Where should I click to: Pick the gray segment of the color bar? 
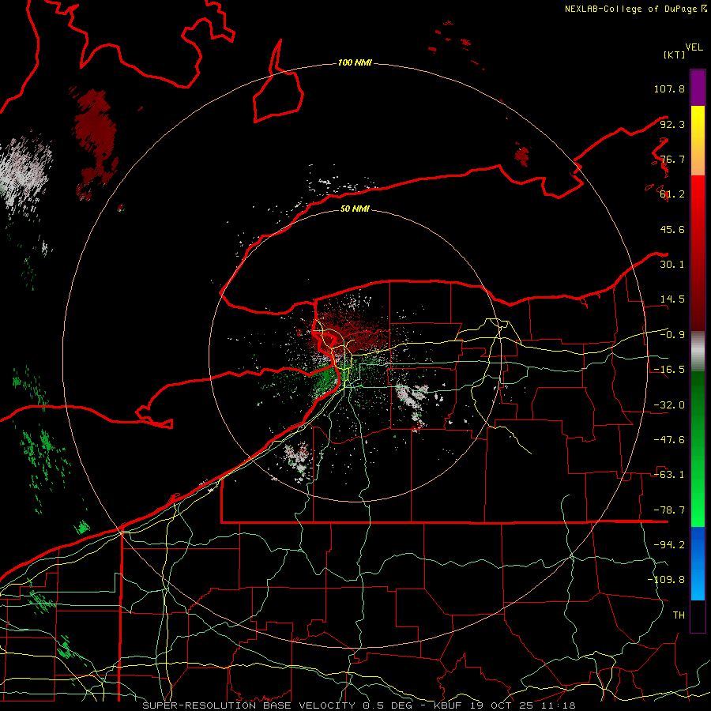698,352
